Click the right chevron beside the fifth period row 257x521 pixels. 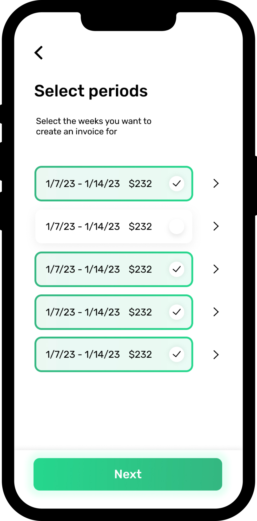point(216,355)
